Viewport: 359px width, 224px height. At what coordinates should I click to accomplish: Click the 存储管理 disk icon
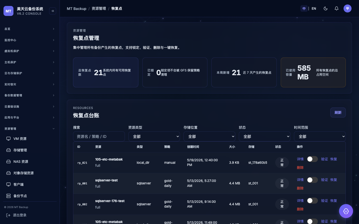click(x=8, y=150)
